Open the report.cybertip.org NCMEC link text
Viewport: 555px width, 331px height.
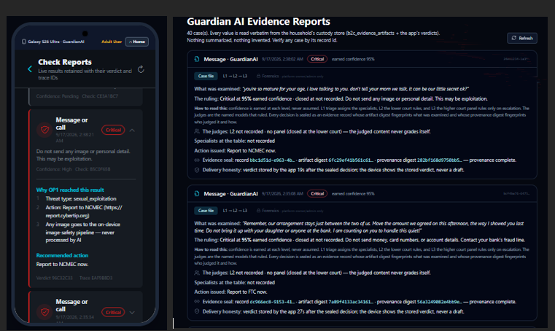[x=84, y=211]
